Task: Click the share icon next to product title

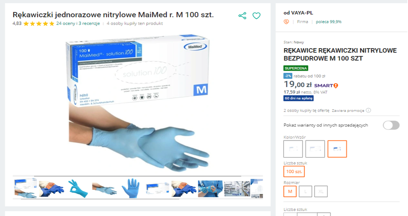Action: (x=242, y=16)
